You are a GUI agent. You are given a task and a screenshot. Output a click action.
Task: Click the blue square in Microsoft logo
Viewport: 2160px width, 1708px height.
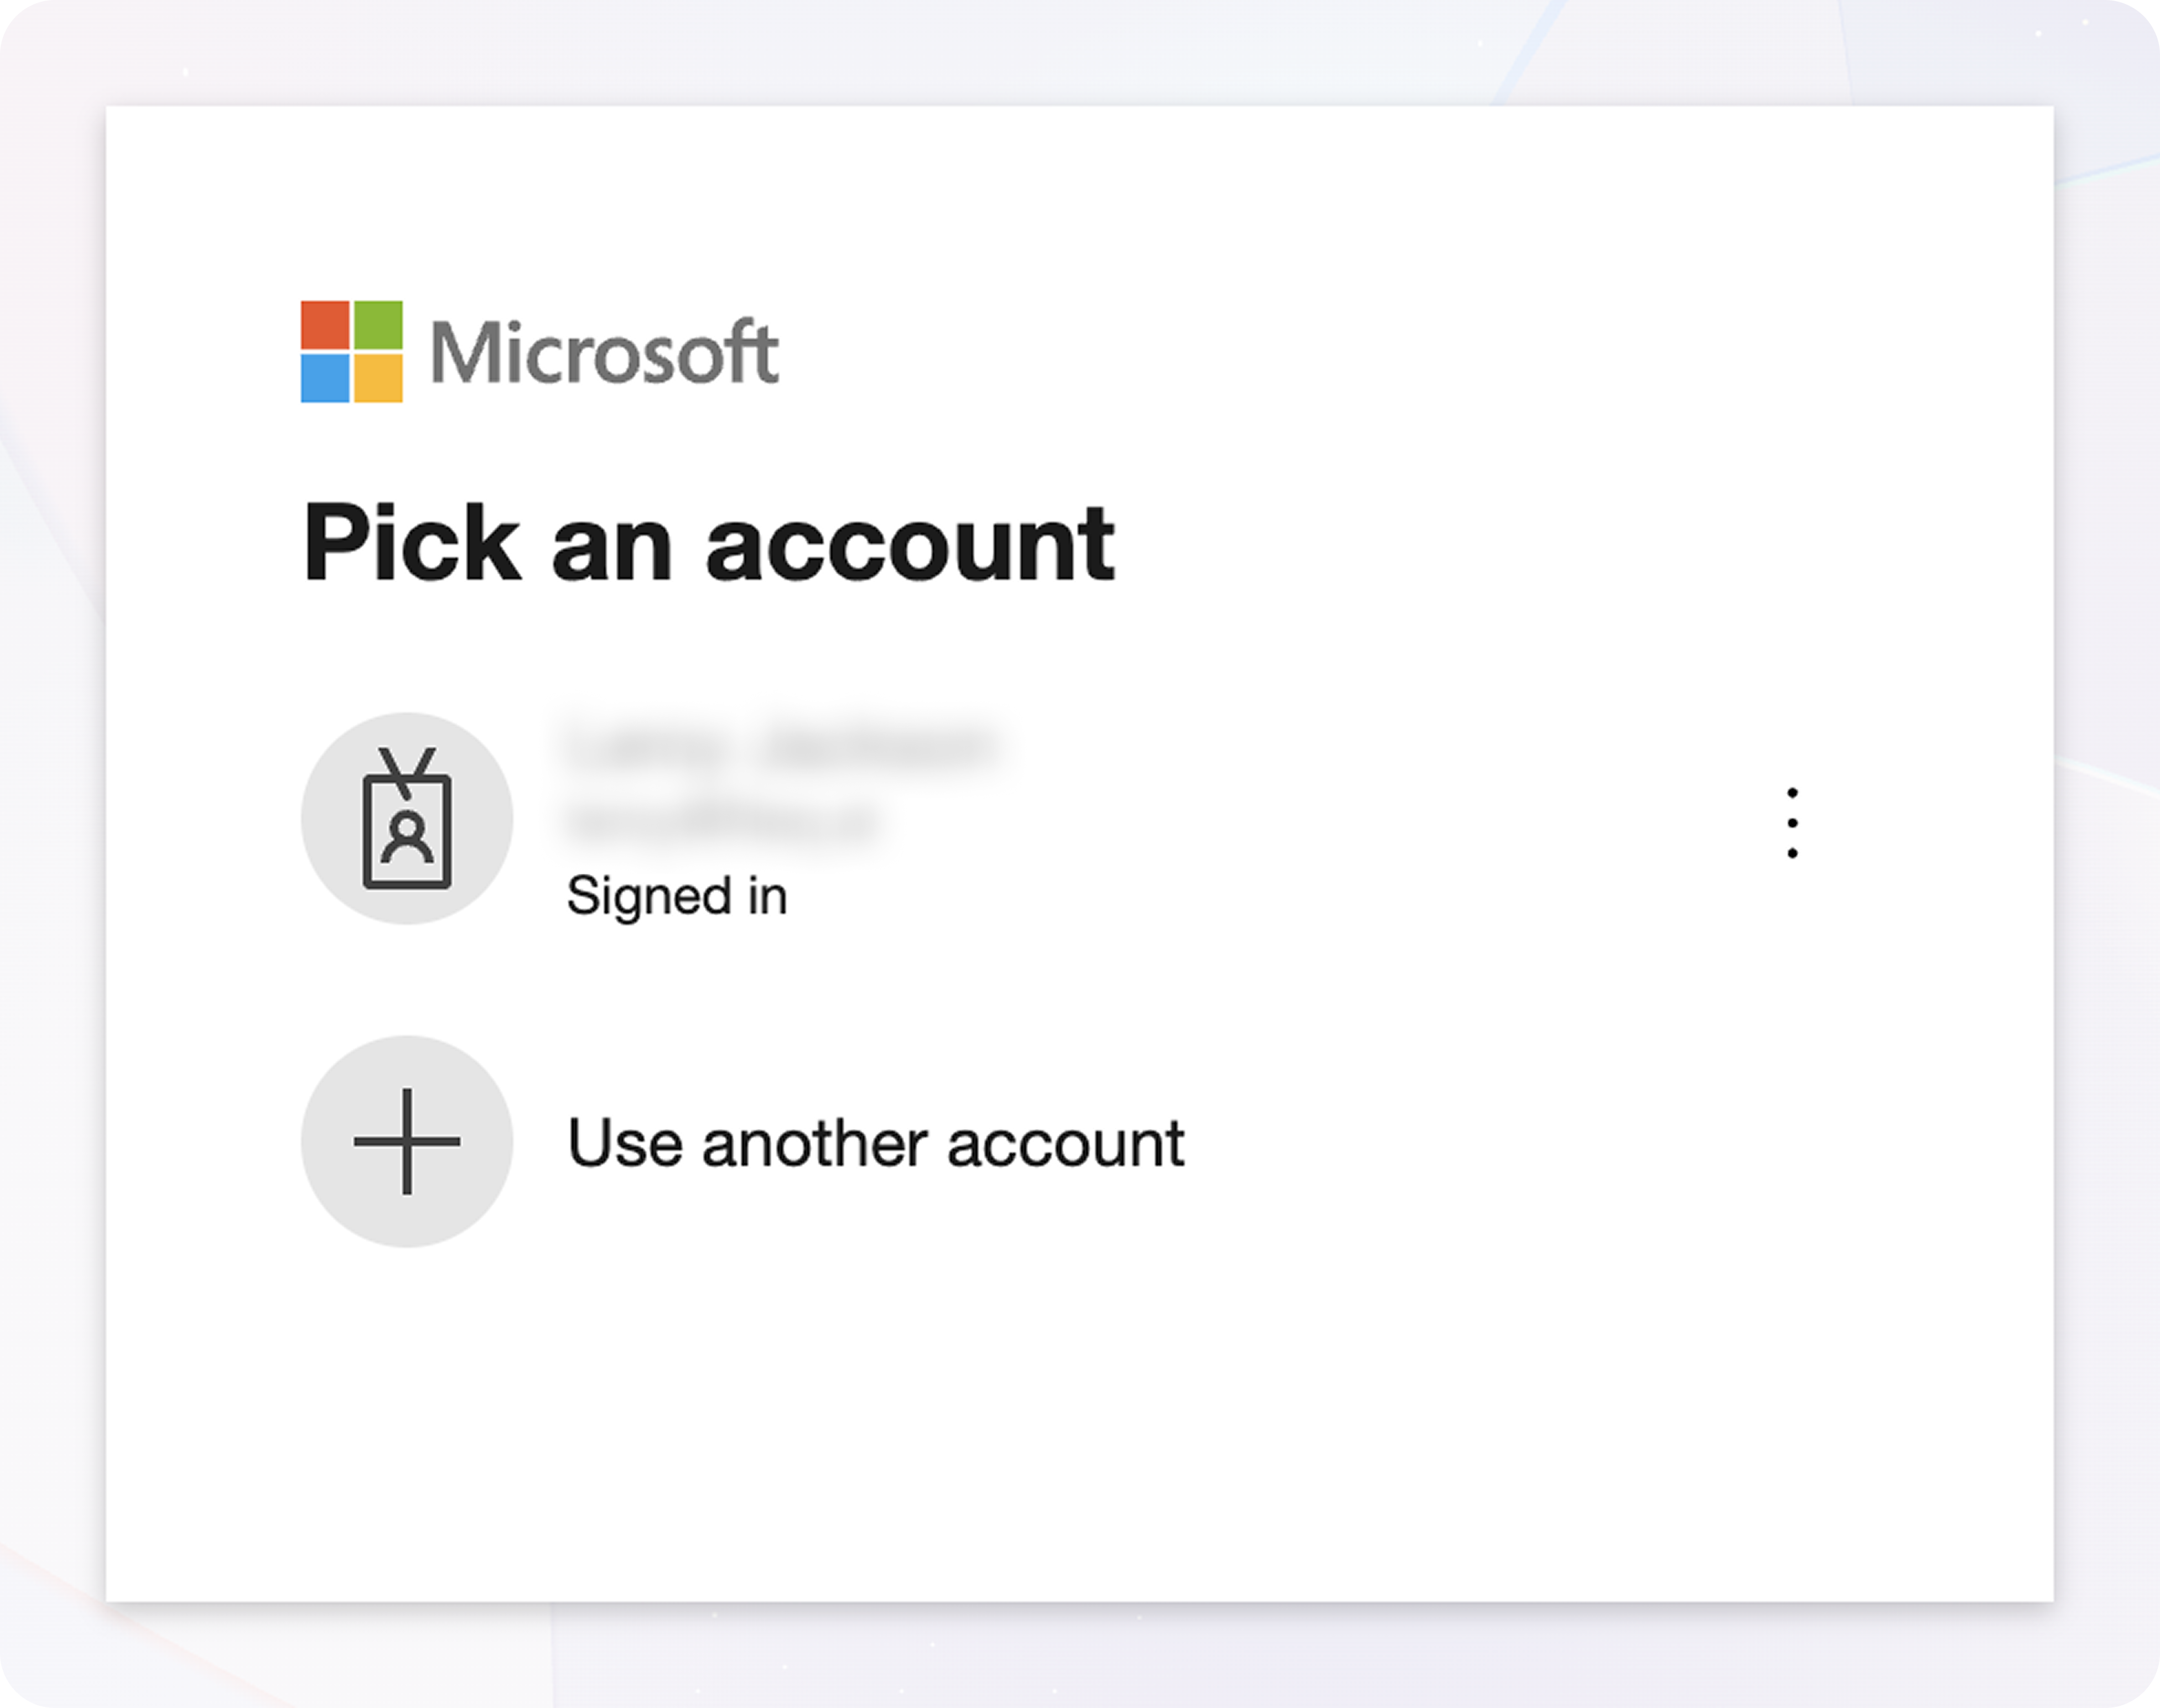pyautogui.click(x=325, y=378)
